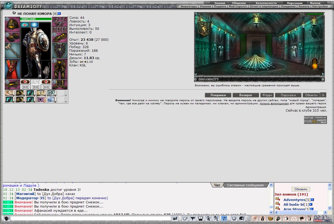Click the player list horizontal scrollbar right arrow
334x224 pixels.
point(325,212)
